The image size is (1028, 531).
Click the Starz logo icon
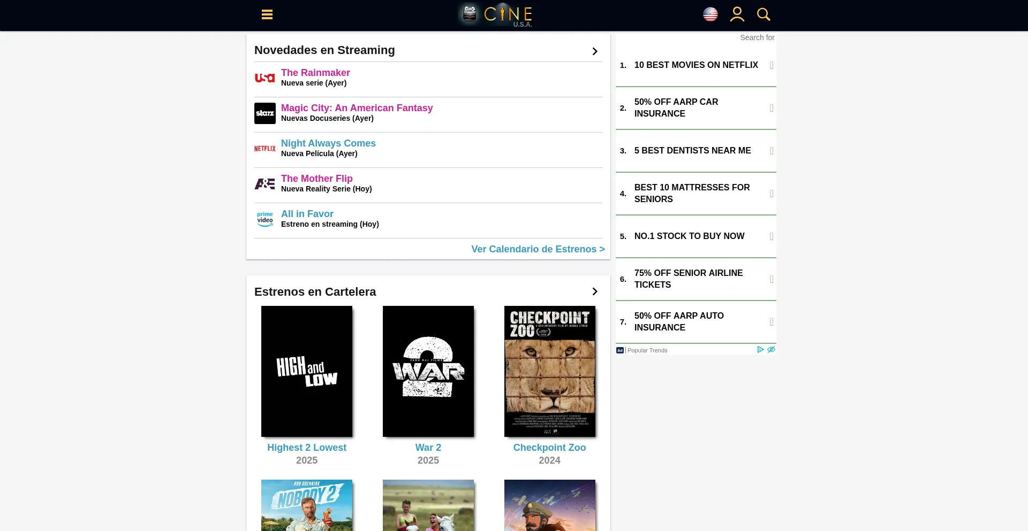[265, 113]
